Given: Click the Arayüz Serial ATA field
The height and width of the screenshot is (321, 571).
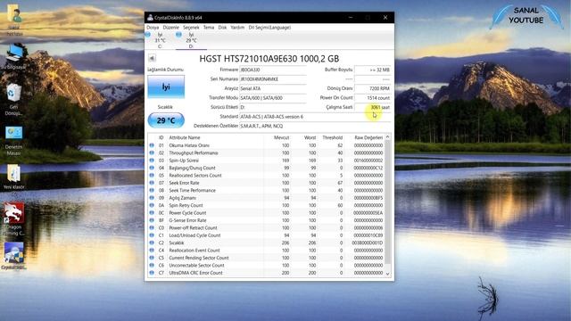Looking at the screenshot, I should coord(273,88).
